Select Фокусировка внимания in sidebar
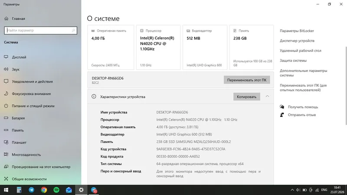The image size is (347, 195). coord(27,94)
